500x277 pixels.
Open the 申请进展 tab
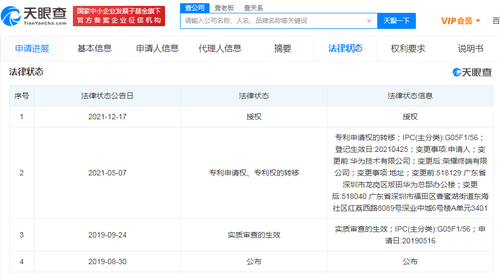(x=32, y=49)
